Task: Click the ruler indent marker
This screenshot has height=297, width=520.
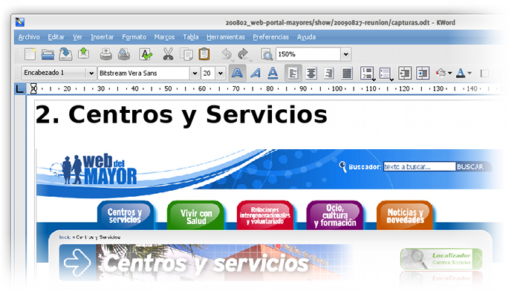Action: pos(33,88)
